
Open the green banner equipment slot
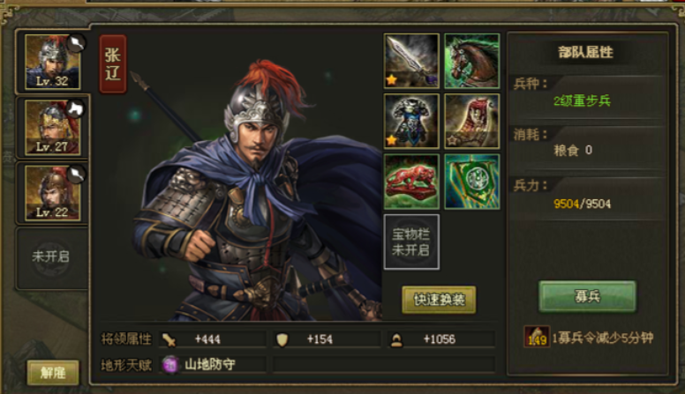point(471,181)
